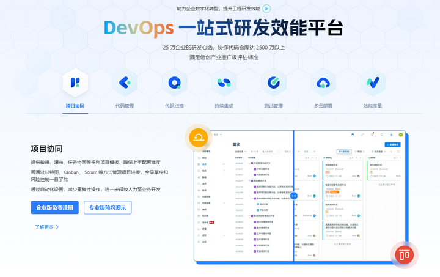Click the 专业版预约演示 button
The width and height of the screenshot is (440, 277).
pos(108,208)
